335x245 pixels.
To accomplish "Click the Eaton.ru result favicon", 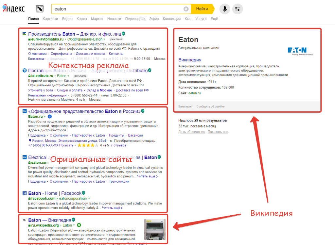I will pyautogui.click(x=25, y=111).
